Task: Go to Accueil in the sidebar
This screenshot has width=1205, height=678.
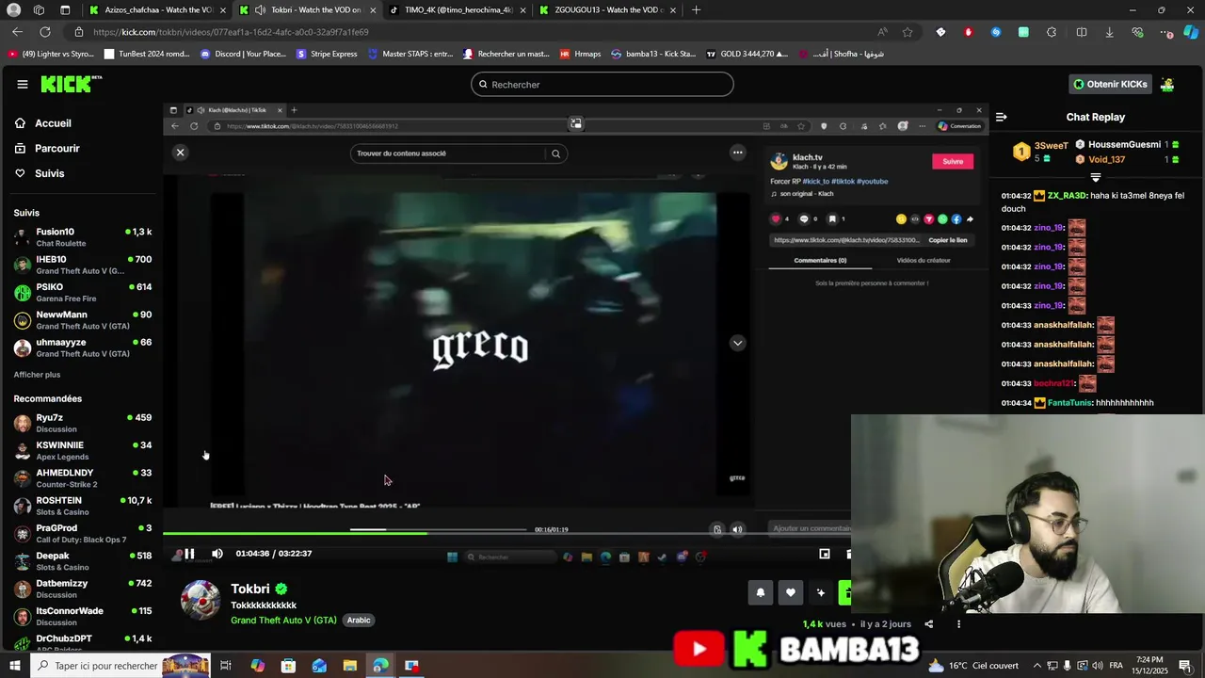Action: click(53, 123)
